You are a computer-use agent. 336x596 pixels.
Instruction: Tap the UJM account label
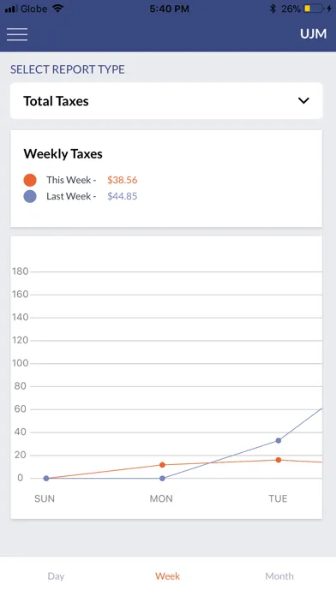313,34
